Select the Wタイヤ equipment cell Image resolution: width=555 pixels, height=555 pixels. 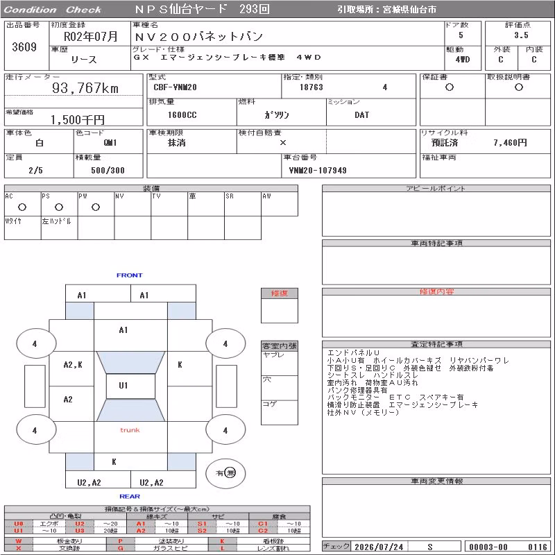[23, 228]
